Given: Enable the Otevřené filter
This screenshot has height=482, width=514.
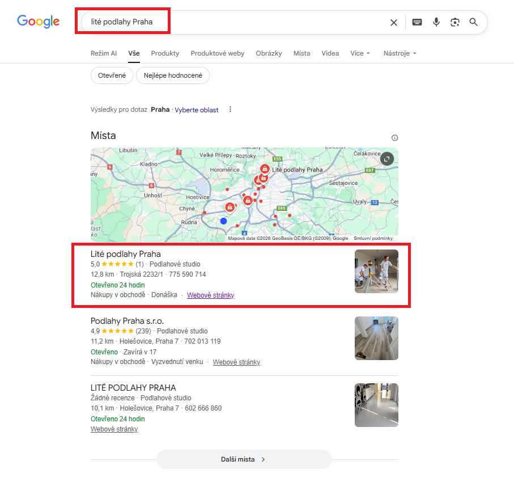Looking at the screenshot, I should coord(112,75).
